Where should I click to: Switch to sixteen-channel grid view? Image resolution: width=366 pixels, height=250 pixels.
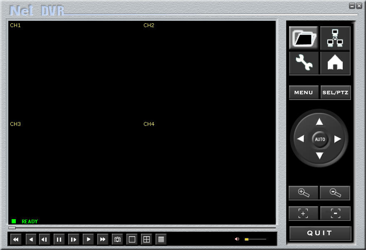point(161,240)
